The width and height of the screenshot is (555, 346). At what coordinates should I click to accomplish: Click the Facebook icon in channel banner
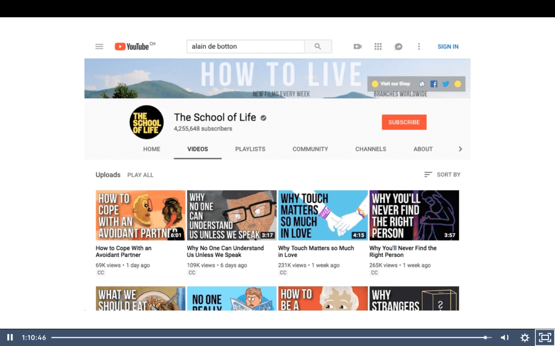point(434,84)
